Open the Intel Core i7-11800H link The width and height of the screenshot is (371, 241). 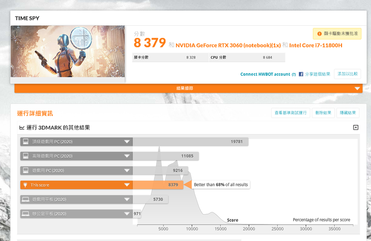coord(316,45)
